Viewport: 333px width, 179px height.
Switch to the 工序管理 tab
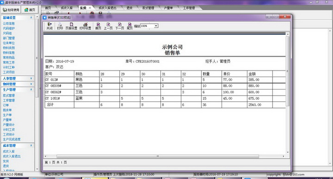click(189, 8)
